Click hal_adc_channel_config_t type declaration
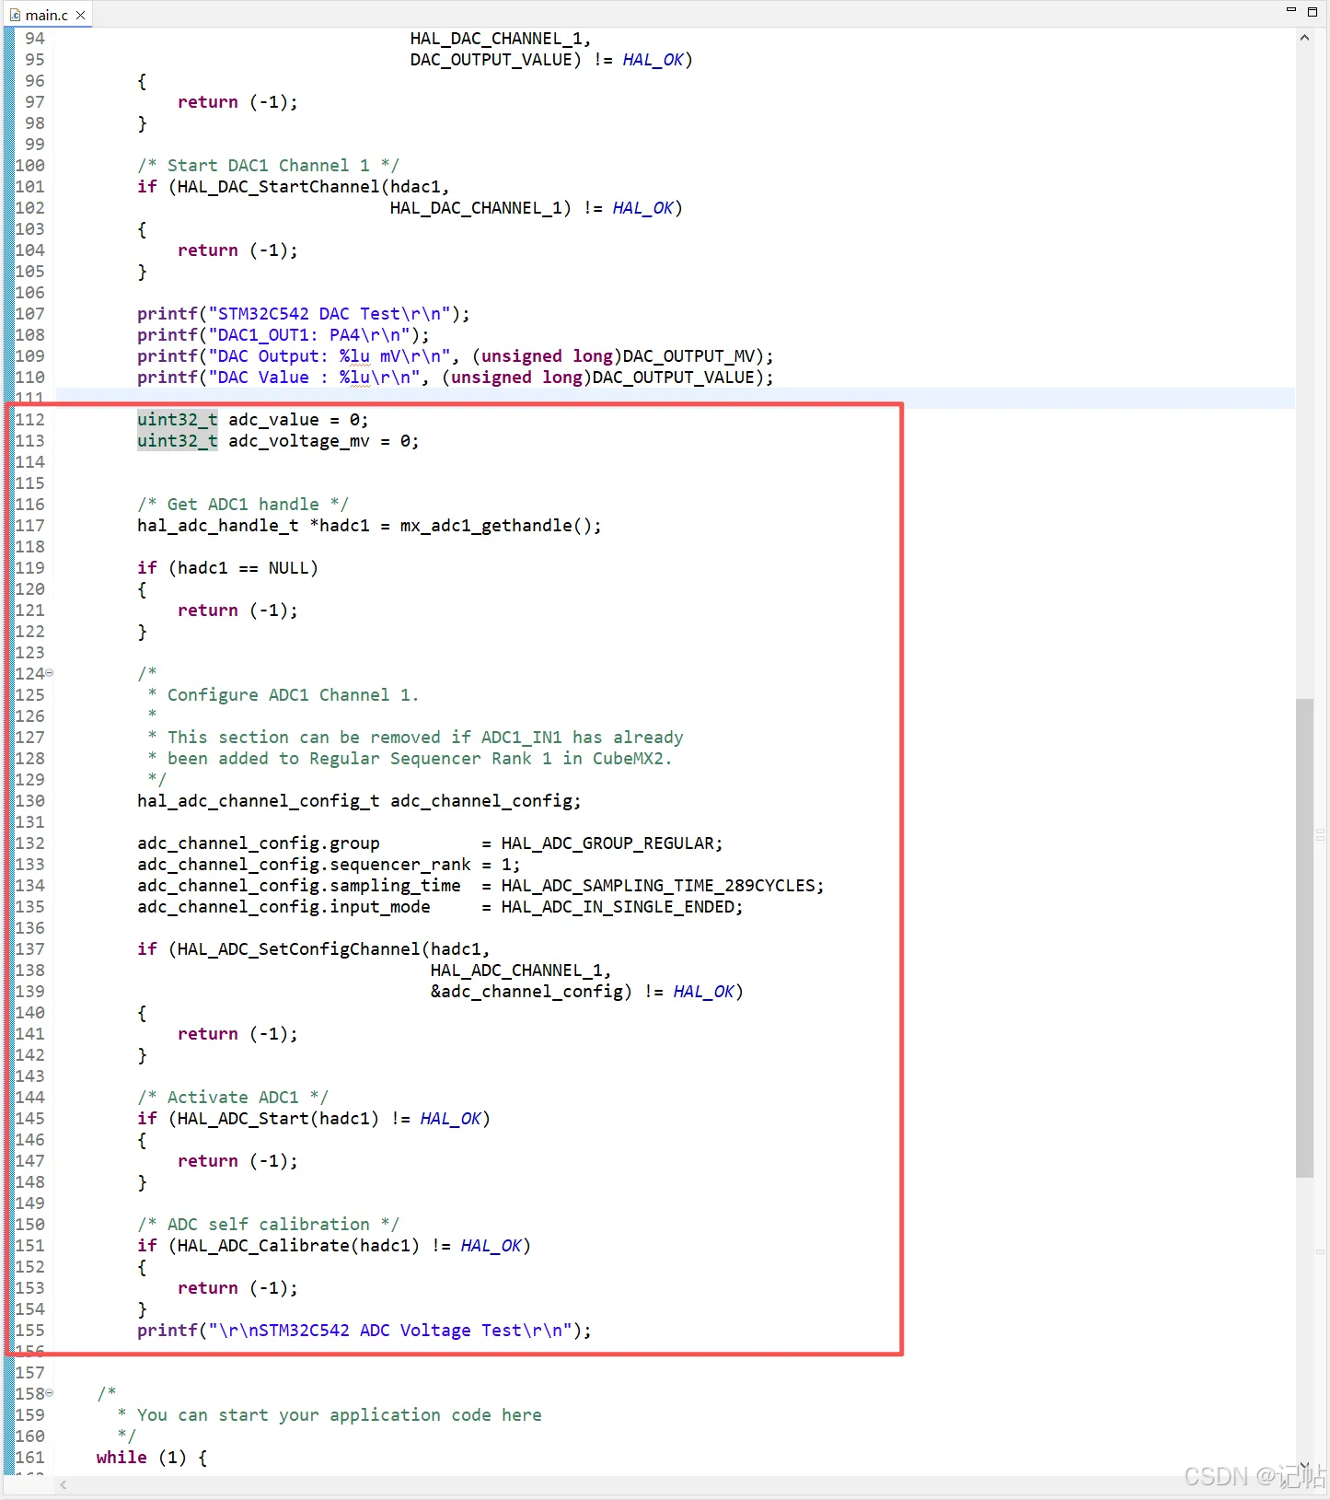1330x1500 pixels. pos(259,801)
